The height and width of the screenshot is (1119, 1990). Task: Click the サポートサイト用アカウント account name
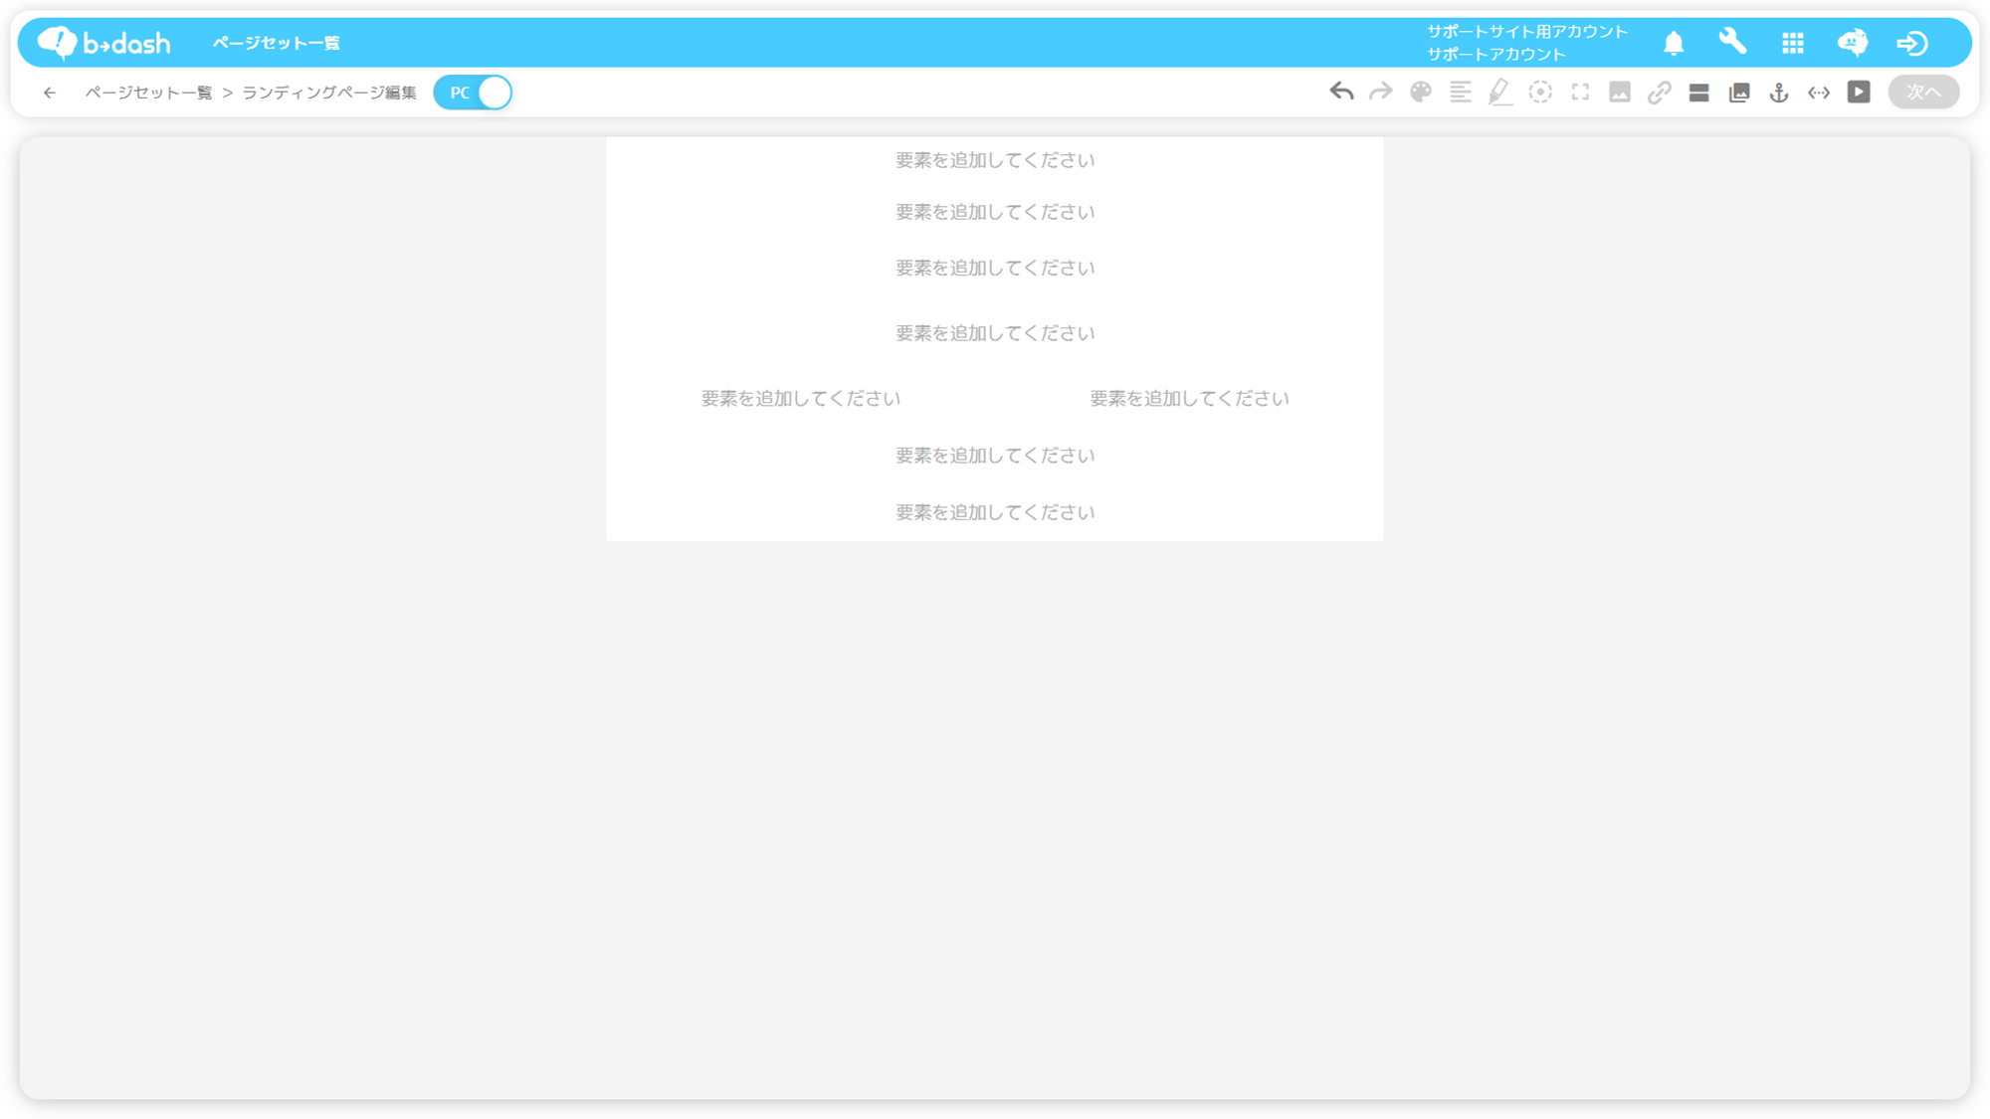point(1527,32)
